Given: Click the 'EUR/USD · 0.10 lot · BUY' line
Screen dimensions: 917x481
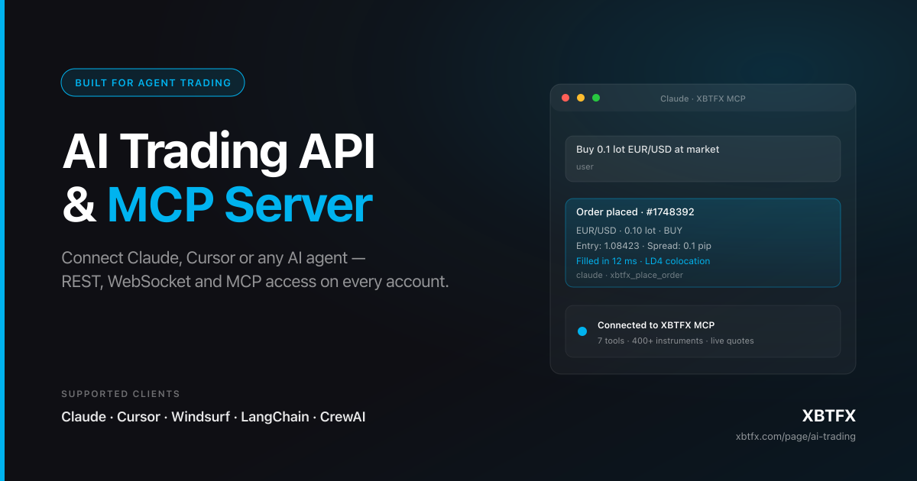Looking at the screenshot, I should point(630,231).
